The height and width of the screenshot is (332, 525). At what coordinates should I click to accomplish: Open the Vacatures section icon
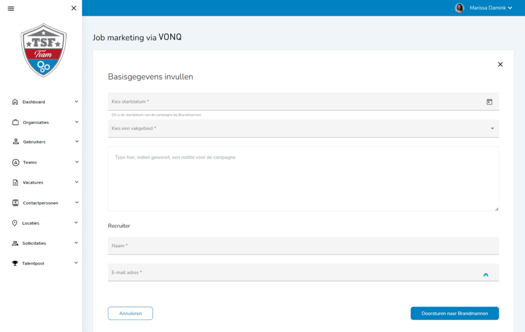(15, 182)
